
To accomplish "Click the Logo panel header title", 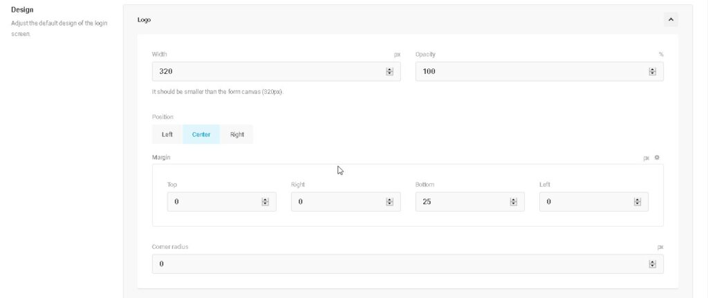I will tap(145, 20).
